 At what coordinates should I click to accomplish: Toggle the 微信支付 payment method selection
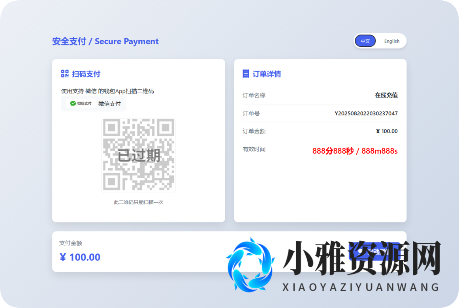pyautogui.click(x=94, y=103)
